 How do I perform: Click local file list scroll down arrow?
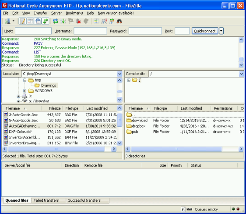click(119, 143)
